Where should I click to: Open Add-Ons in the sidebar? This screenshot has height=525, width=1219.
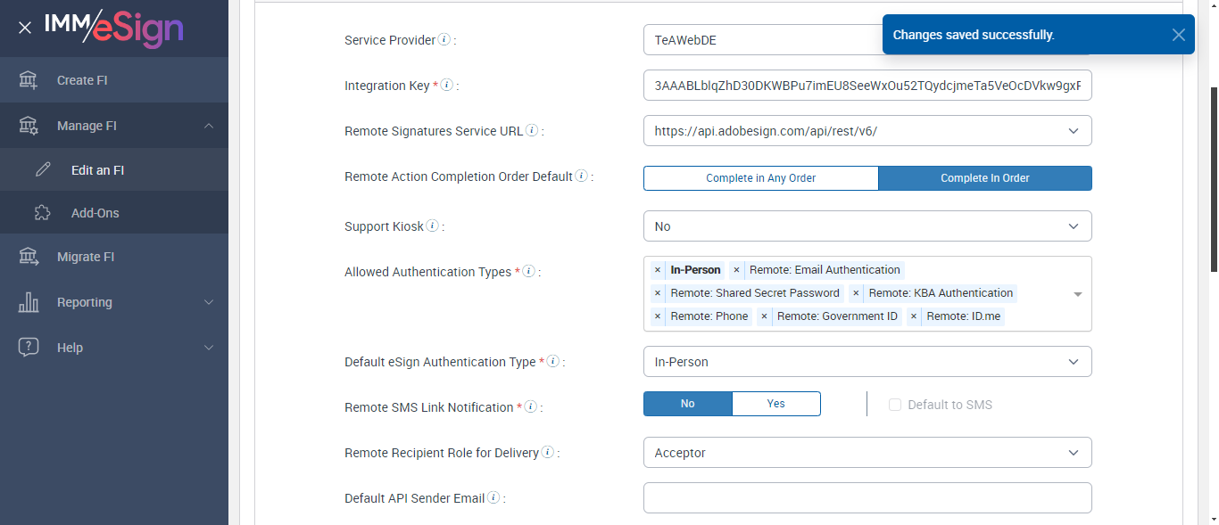tap(95, 213)
